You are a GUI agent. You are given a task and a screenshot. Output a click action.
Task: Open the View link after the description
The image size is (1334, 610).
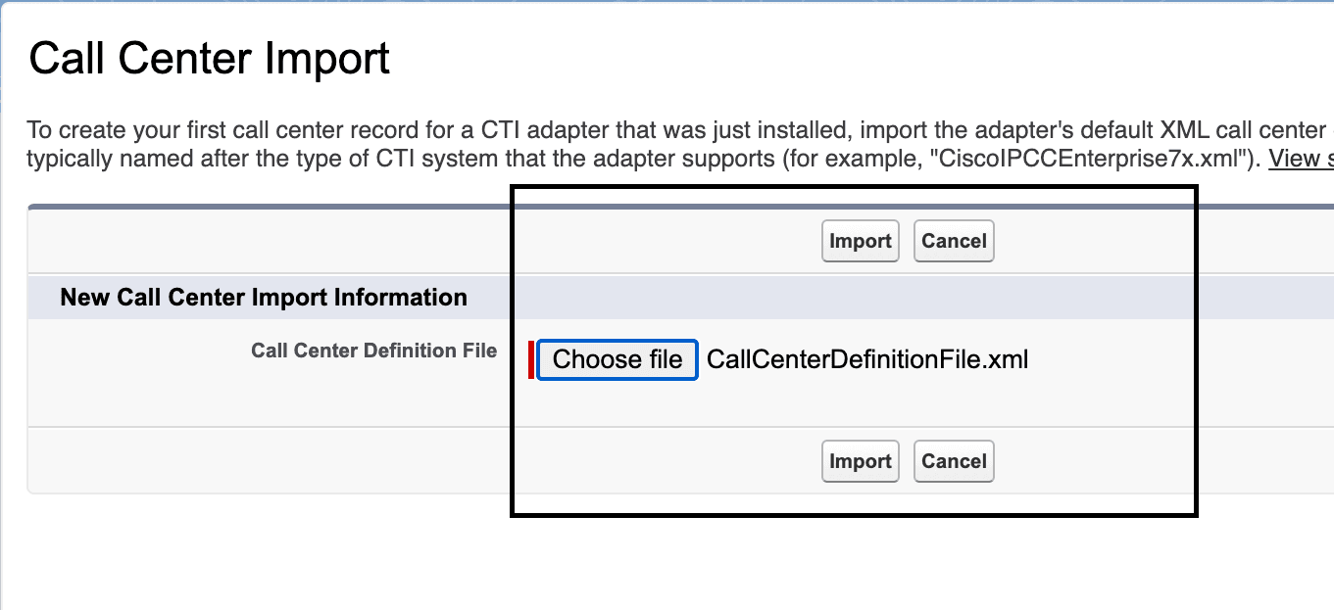point(1301,159)
